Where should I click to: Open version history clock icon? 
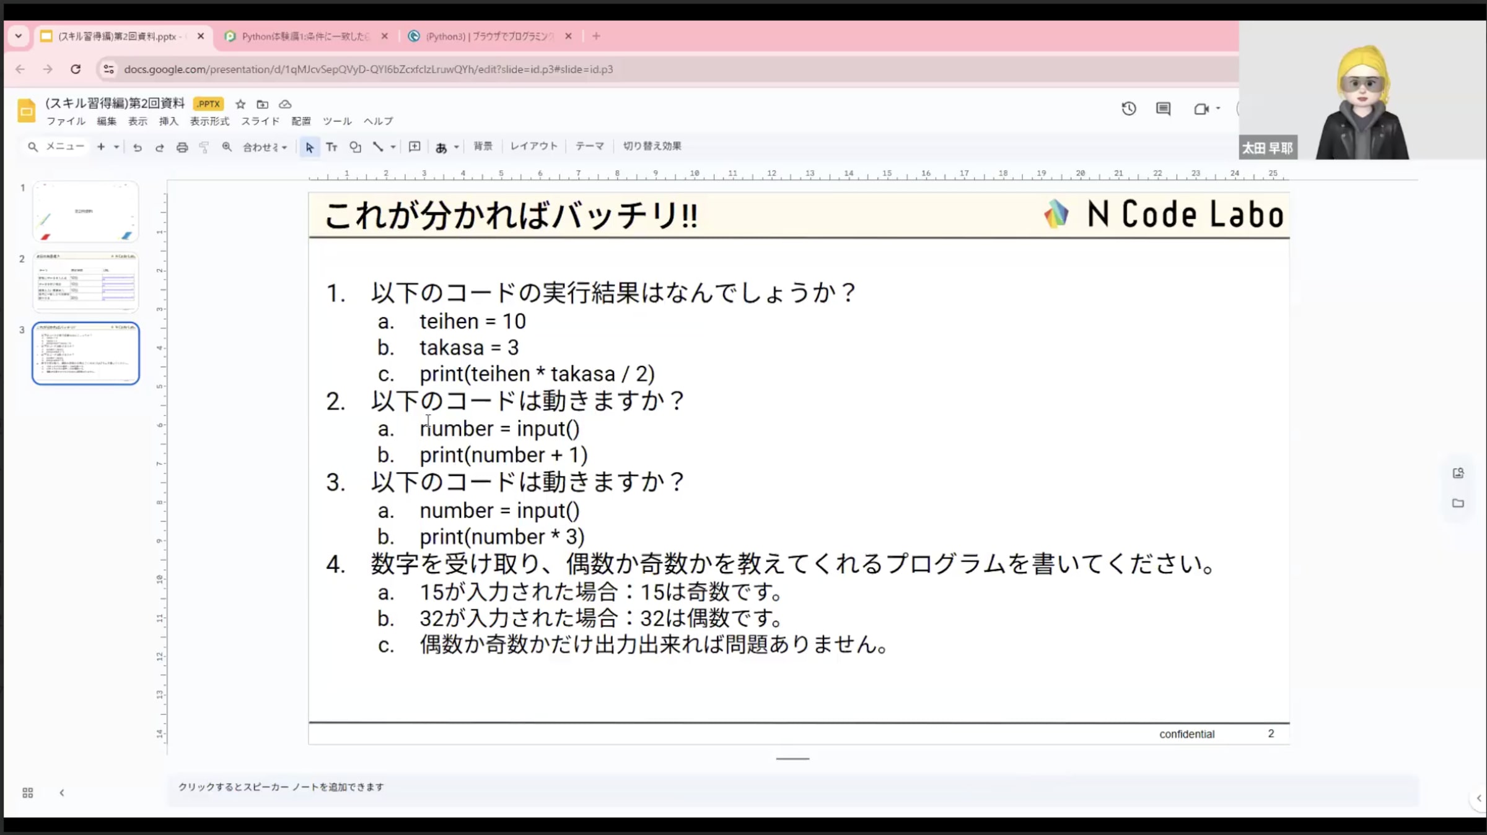[x=1128, y=109]
